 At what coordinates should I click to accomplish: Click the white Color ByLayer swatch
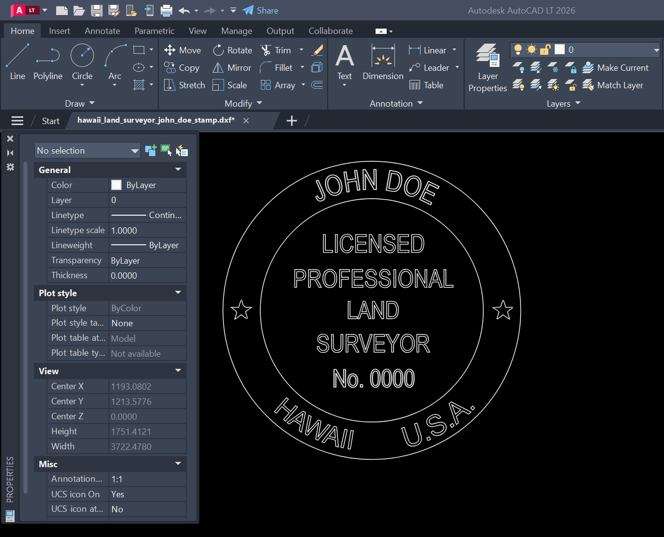116,185
